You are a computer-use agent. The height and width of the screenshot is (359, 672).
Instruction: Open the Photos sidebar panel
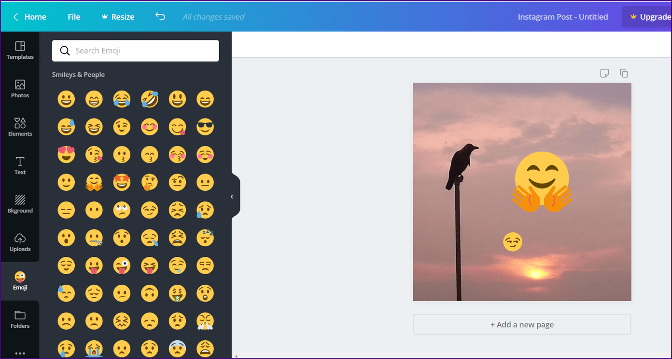pos(20,89)
